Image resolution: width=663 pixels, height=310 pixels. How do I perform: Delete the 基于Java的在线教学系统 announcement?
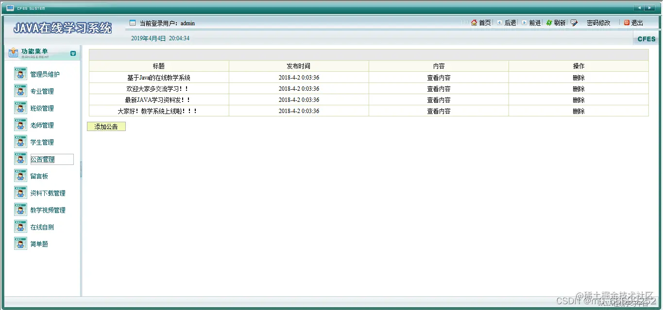tap(578, 78)
